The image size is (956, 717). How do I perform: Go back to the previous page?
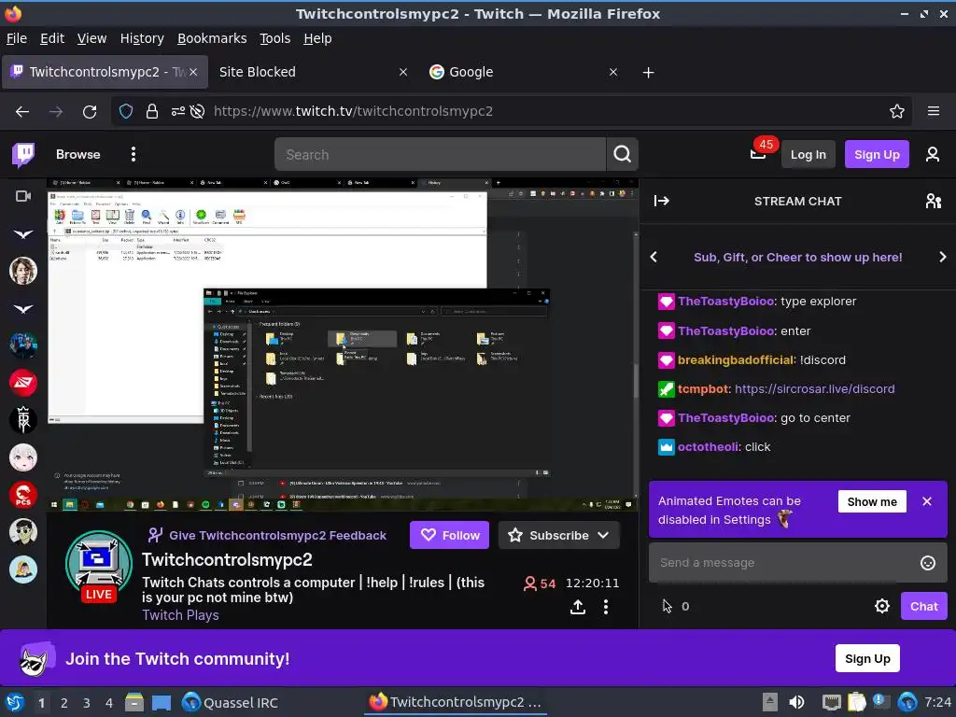[22, 112]
